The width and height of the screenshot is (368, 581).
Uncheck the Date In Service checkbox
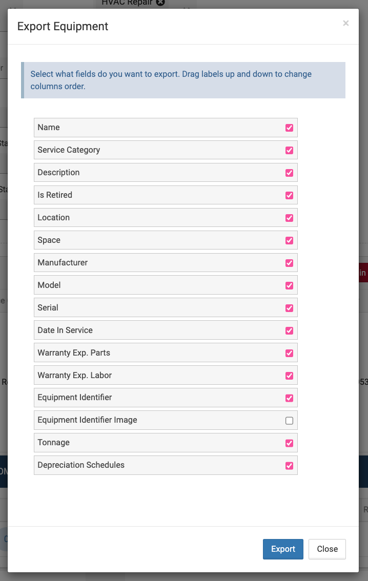click(289, 330)
